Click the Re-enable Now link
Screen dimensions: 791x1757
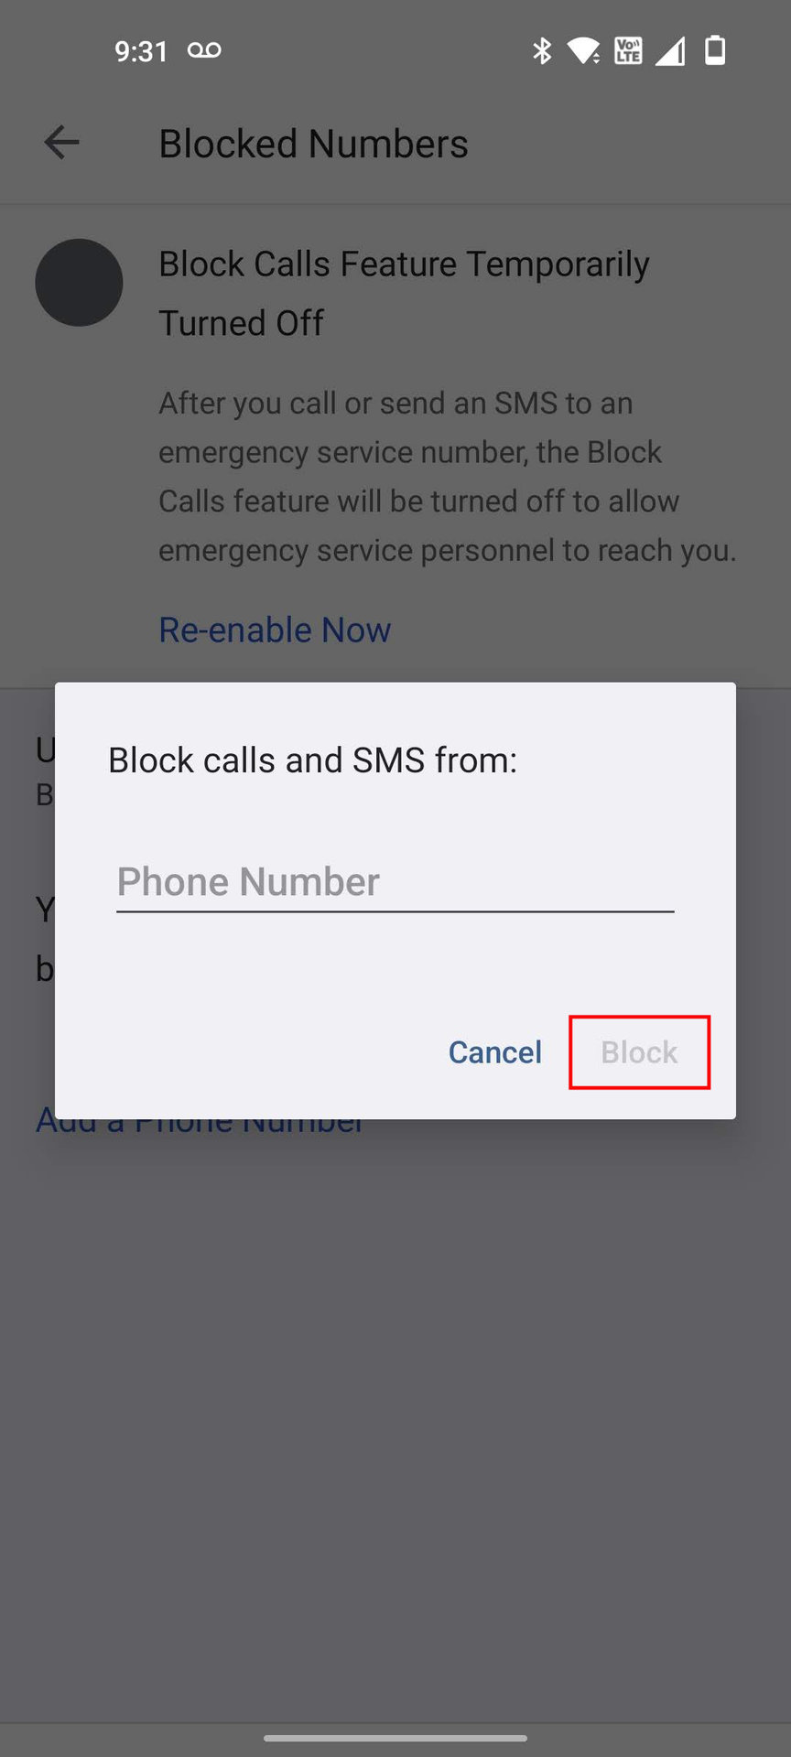[x=275, y=630]
